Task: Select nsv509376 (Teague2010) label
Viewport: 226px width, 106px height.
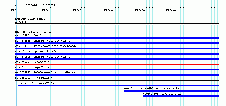Action: (x=32, y=67)
